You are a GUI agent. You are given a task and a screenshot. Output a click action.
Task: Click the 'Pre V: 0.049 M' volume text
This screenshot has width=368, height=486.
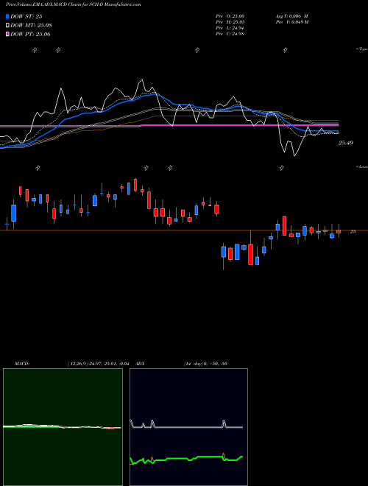[x=291, y=22]
